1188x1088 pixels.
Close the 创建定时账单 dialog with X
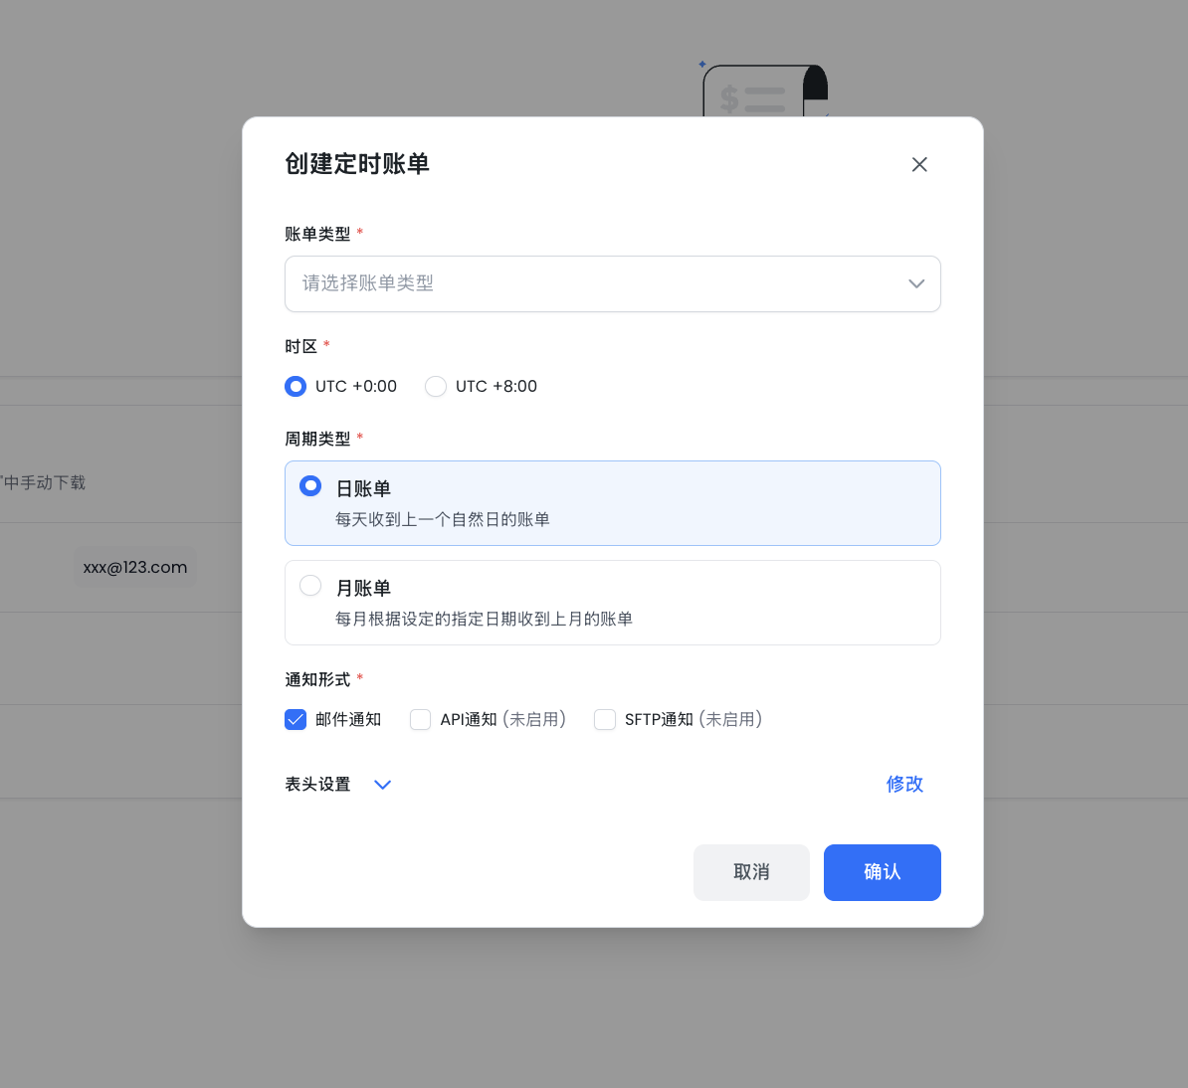coord(919,165)
